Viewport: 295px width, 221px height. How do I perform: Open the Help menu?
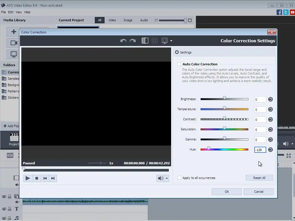point(27,12)
